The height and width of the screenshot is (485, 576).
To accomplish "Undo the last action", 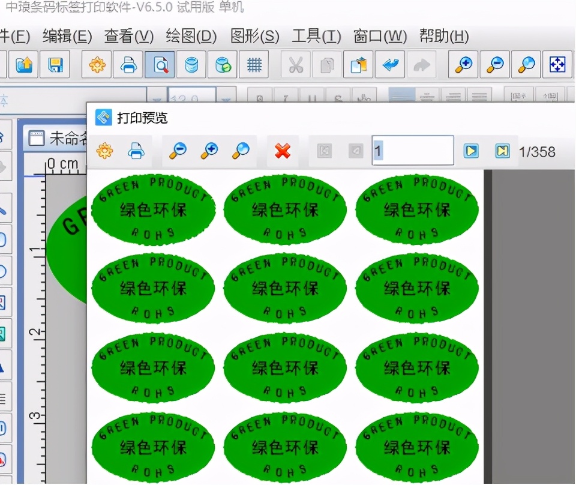I will pos(389,65).
